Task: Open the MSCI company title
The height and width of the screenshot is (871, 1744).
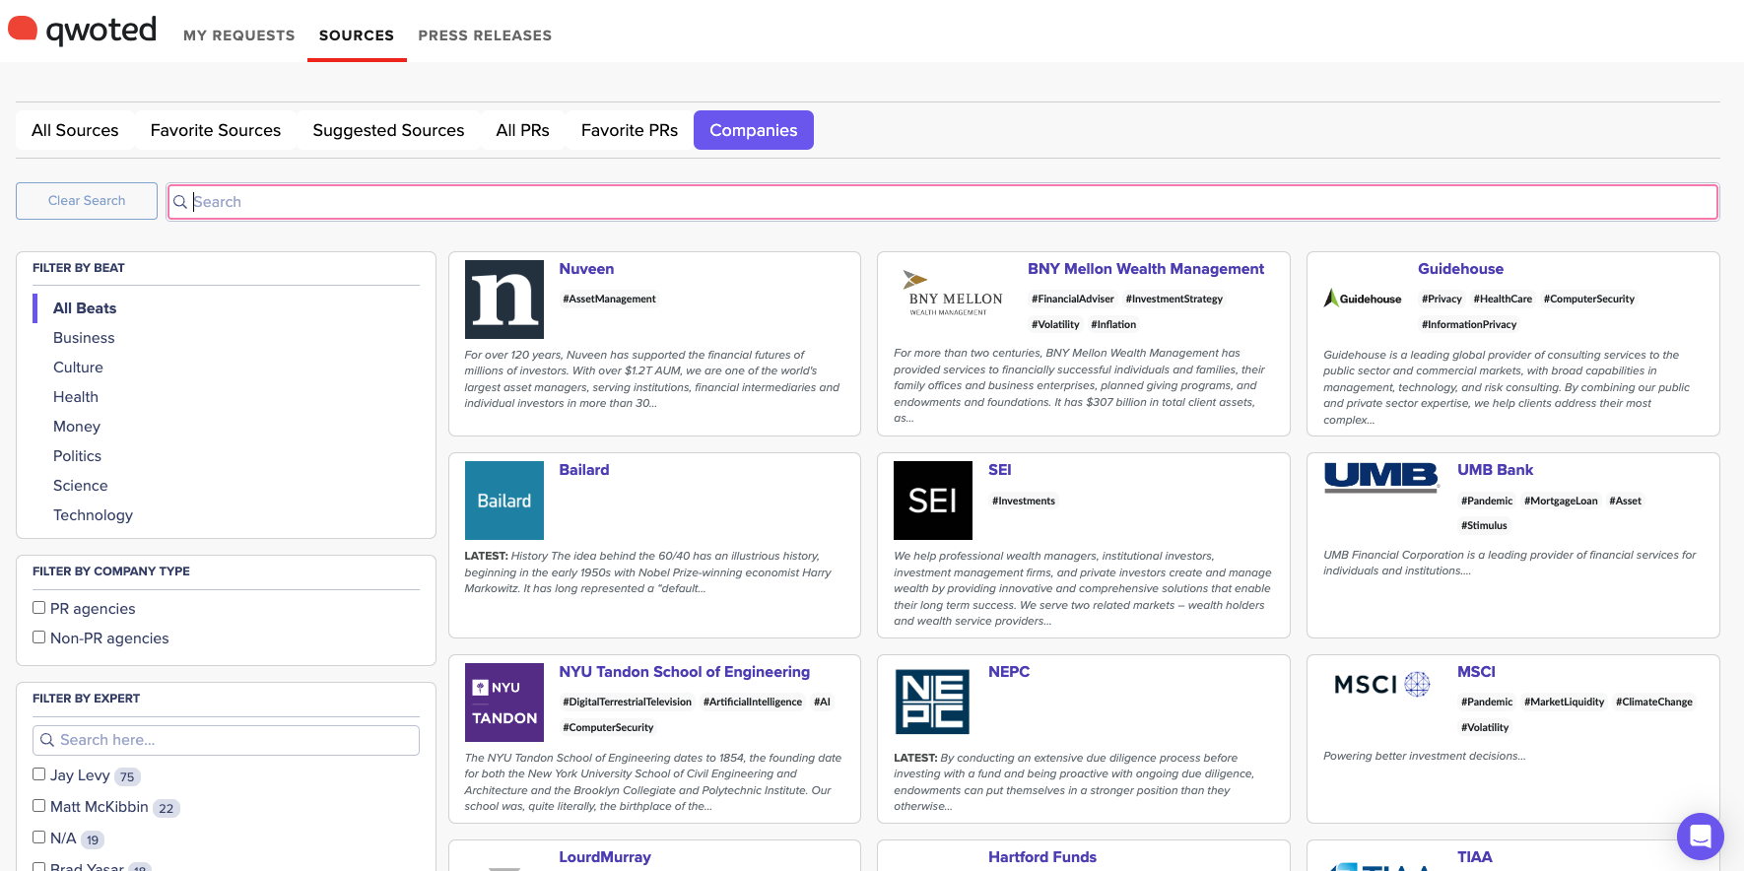Action: point(1476,672)
